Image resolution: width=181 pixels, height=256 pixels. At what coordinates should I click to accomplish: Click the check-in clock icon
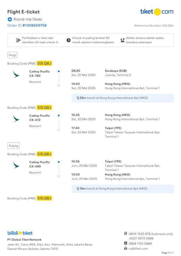[x=69, y=40]
